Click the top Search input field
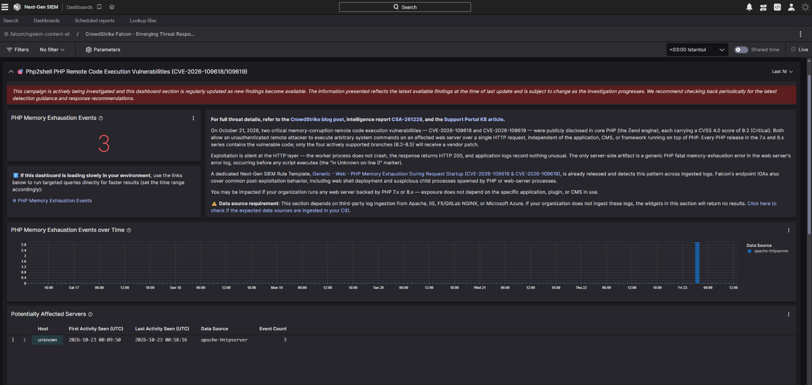This screenshot has width=812, height=385. click(405, 7)
